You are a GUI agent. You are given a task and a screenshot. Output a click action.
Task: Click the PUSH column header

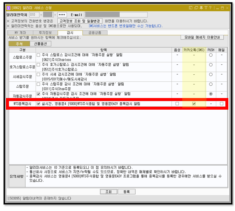[x=211, y=50]
